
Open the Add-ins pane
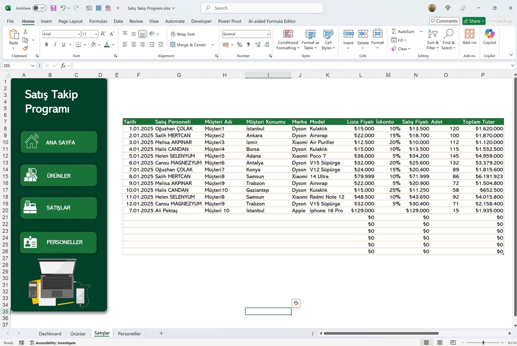pyautogui.click(x=469, y=36)
